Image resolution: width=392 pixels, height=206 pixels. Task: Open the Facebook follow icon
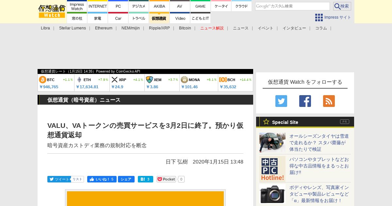click(x=305, y=101)
